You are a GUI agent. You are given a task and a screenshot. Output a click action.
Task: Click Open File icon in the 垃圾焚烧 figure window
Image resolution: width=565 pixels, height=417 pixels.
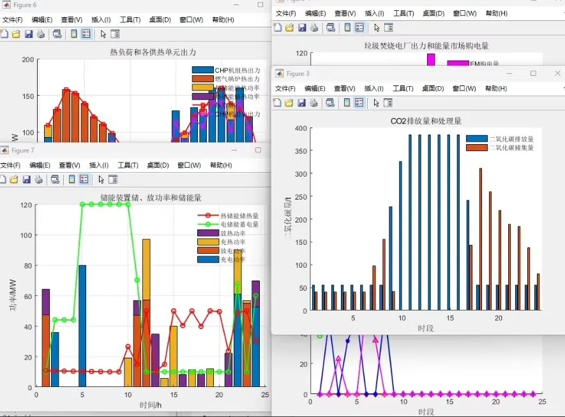[289, 27]
